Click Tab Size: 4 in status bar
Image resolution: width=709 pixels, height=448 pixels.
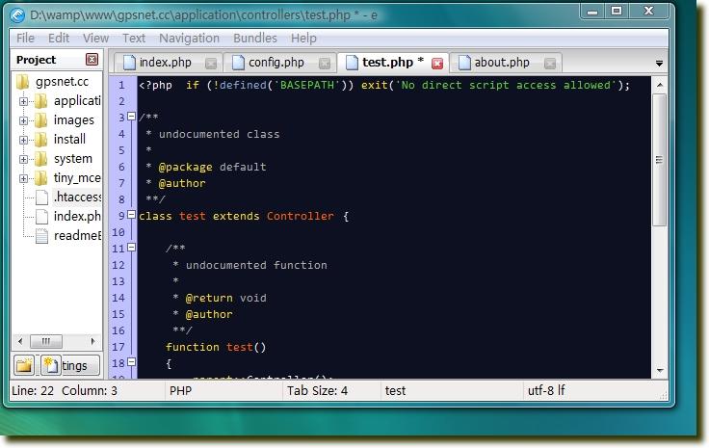318,391
